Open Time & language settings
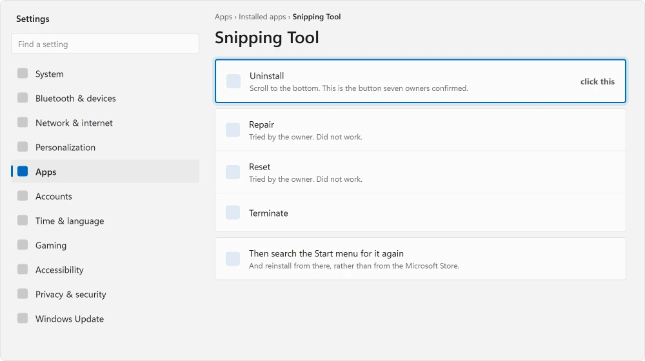Image resolution: width=645 pixels, height=361 pixels. [105, 221]
